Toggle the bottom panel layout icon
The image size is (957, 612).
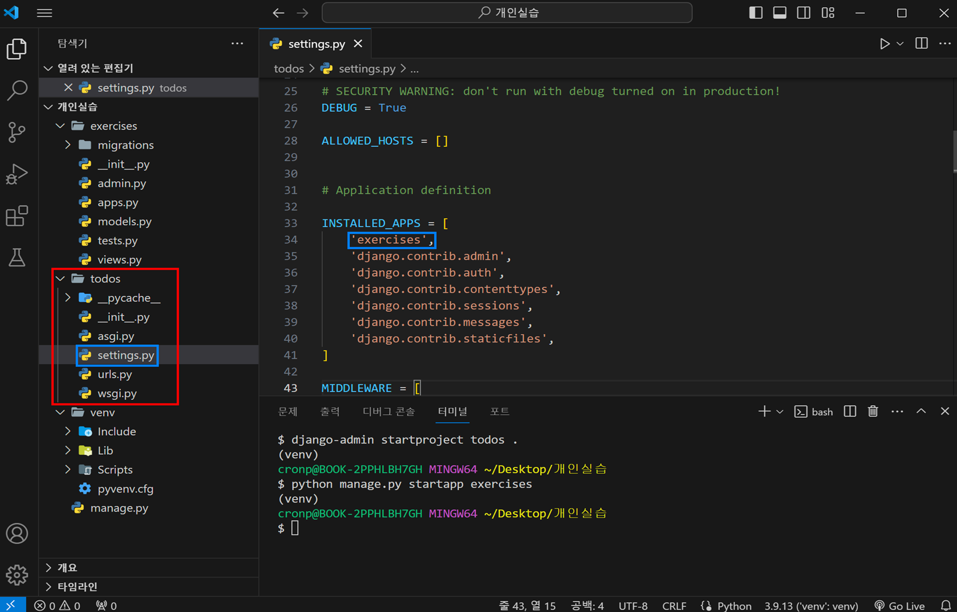pyautogui.click(x=780, y=13)
